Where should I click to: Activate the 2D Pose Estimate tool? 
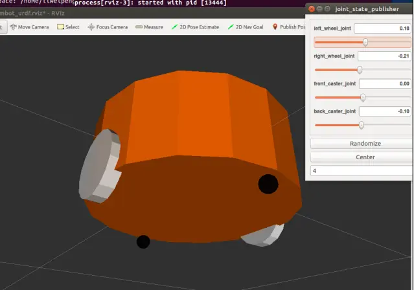pos(195,27)
